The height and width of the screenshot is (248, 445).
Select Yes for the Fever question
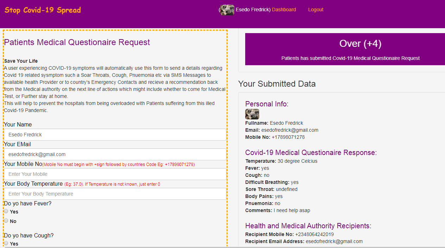[x=6, y=211]
